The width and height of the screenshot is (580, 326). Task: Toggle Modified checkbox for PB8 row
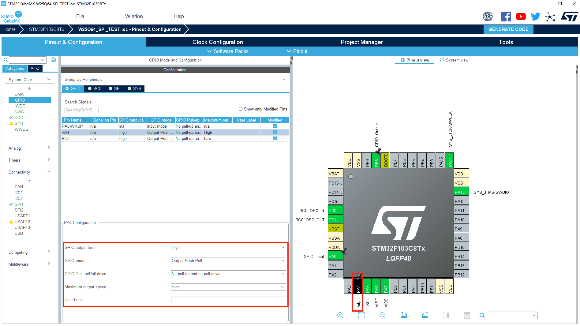point(275,138)
